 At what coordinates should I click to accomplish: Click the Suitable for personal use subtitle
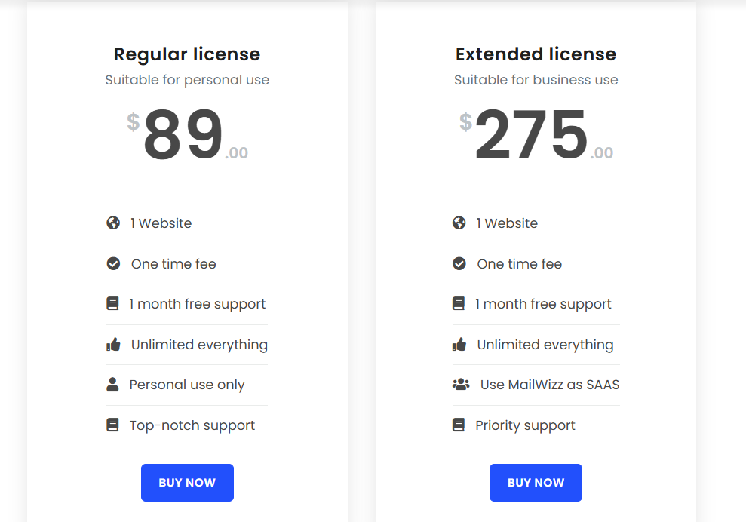(x=187, y=80)
